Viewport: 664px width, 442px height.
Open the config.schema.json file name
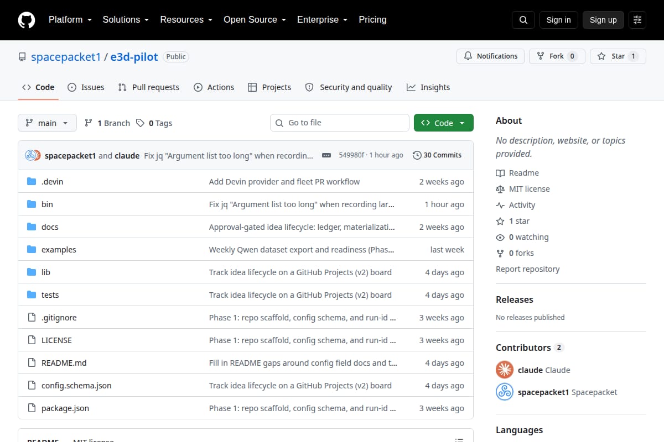76,386
